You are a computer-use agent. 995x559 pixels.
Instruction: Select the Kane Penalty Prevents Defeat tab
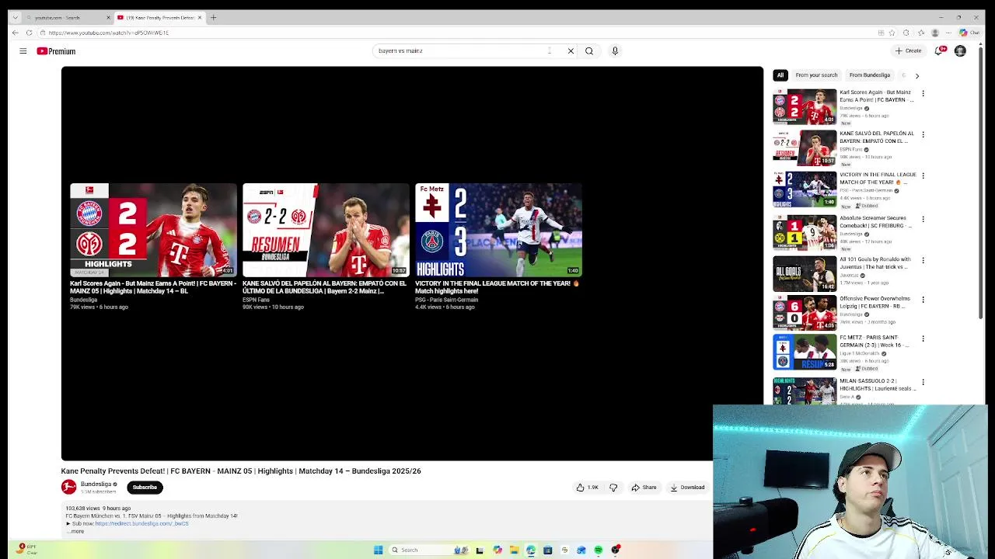pos(159,17)
